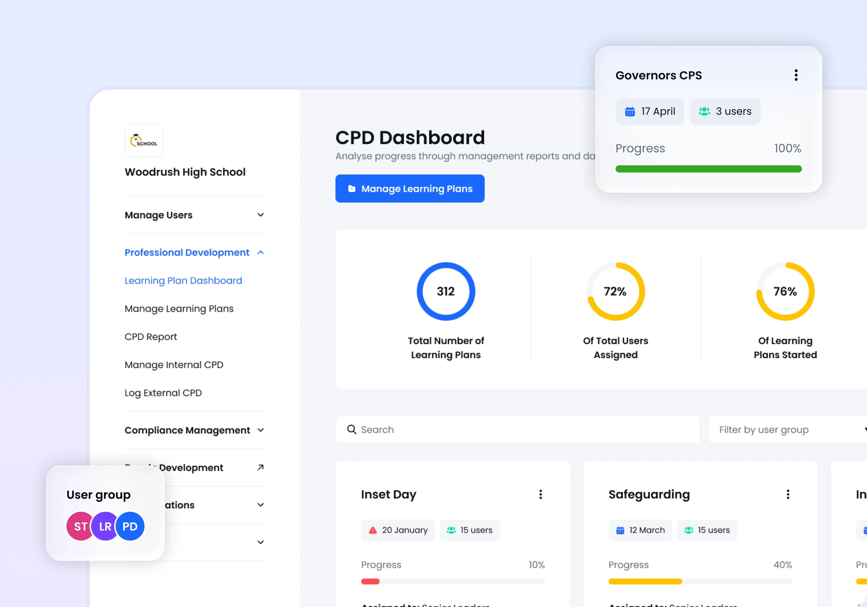Open the kebab menu on Safeguarding card
This screenshot has height=607, width=867.
pyautogui.click(x=788, y=494)
